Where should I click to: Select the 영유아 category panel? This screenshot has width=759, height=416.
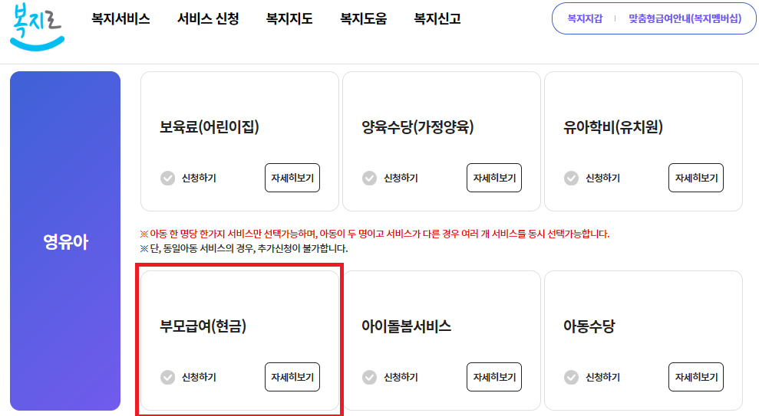coord(65,241)
